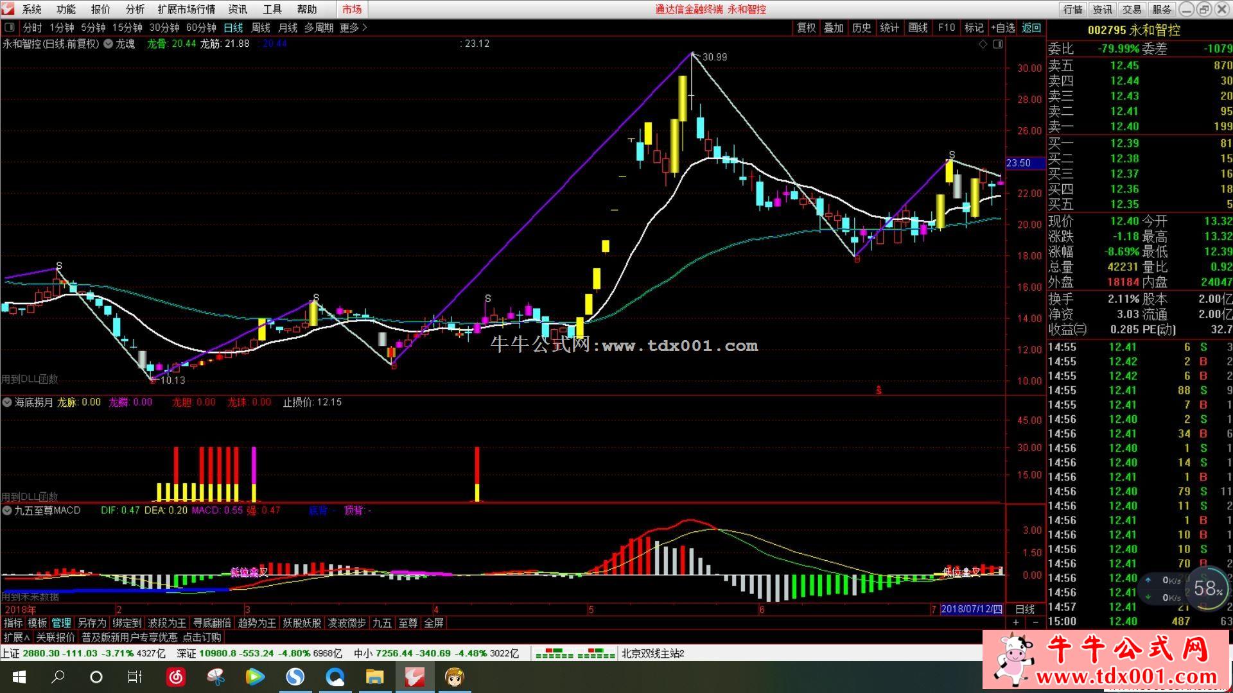Screen dimensions: 1233x693
Task: Select the 指标 tab at bottom
Action: pos(13,622)
